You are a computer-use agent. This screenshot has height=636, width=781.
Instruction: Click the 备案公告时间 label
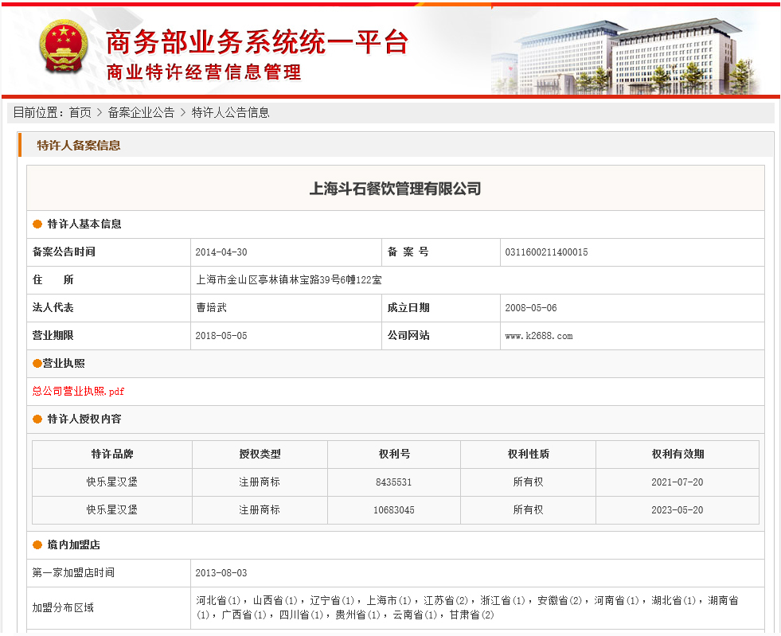coord(64,252)
